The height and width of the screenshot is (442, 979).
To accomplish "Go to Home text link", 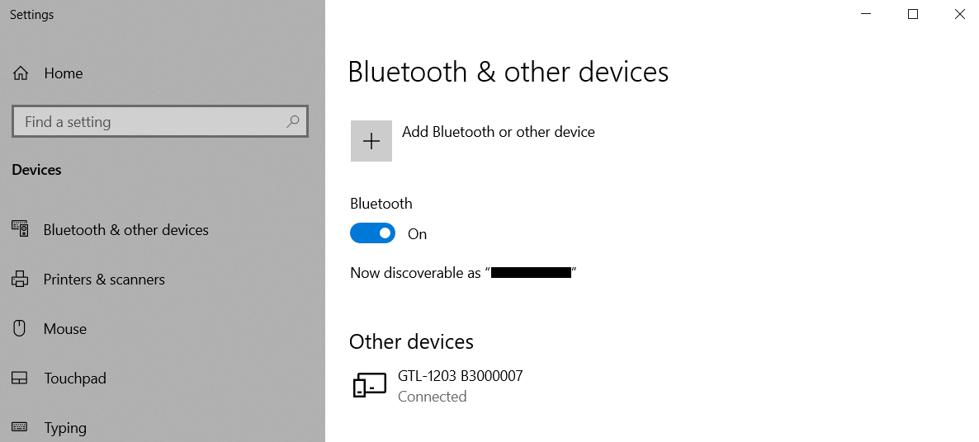I will tap(64, 73).
